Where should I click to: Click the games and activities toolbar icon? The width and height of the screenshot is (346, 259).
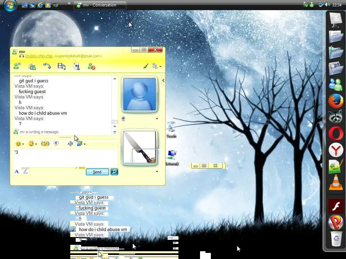point(77,66)
